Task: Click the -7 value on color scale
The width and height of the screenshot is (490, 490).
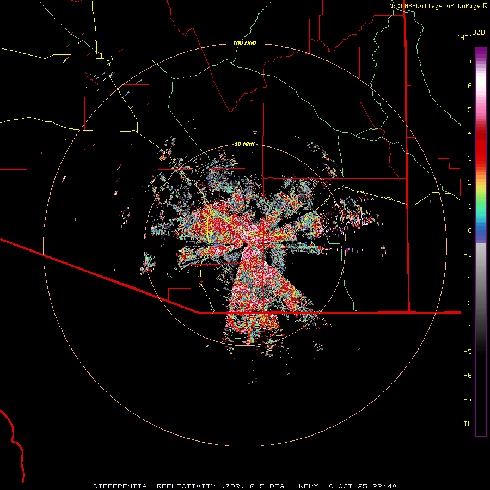Action: coord(468,400)
